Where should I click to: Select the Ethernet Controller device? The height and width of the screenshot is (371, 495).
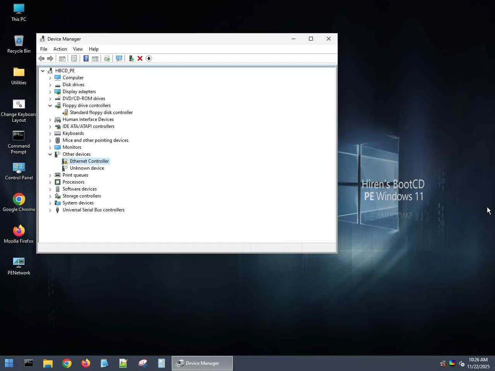click(x=89, y=161)
